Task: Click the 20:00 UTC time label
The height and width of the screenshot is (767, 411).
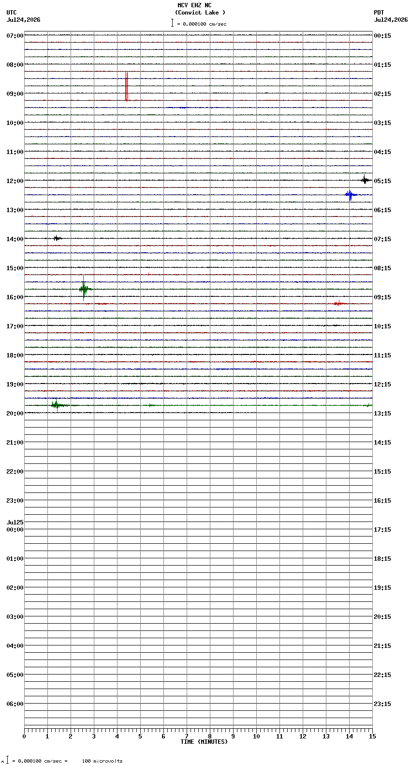Action: [x=15, y=414]
